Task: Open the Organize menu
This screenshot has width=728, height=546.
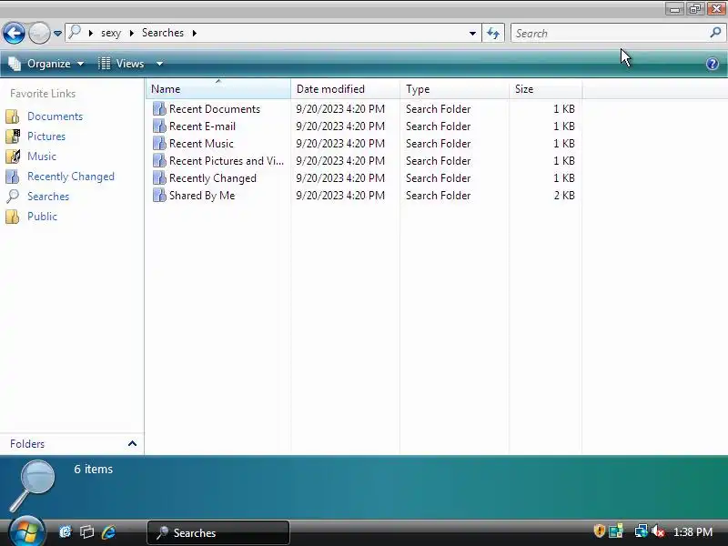Action: [x=46, y=64]
